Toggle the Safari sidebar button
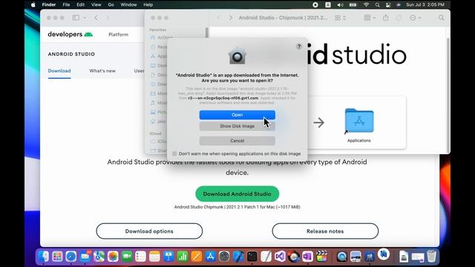 [x=76, y=18]
